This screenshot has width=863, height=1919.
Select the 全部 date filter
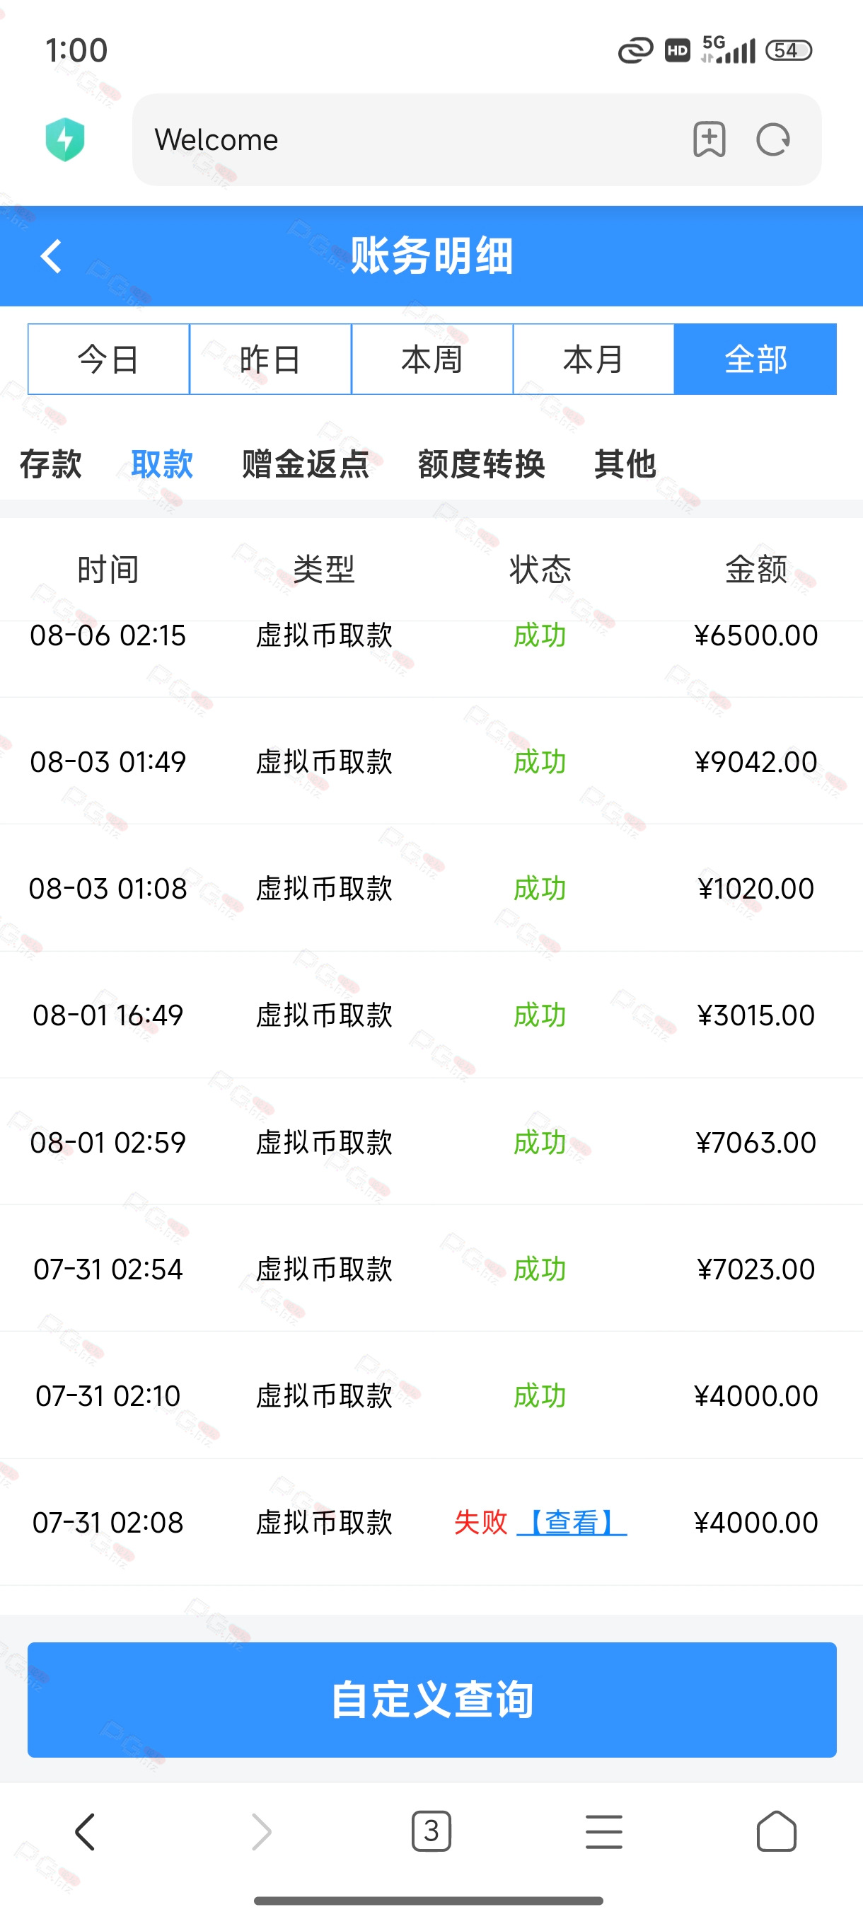click(x=755, y=359)
